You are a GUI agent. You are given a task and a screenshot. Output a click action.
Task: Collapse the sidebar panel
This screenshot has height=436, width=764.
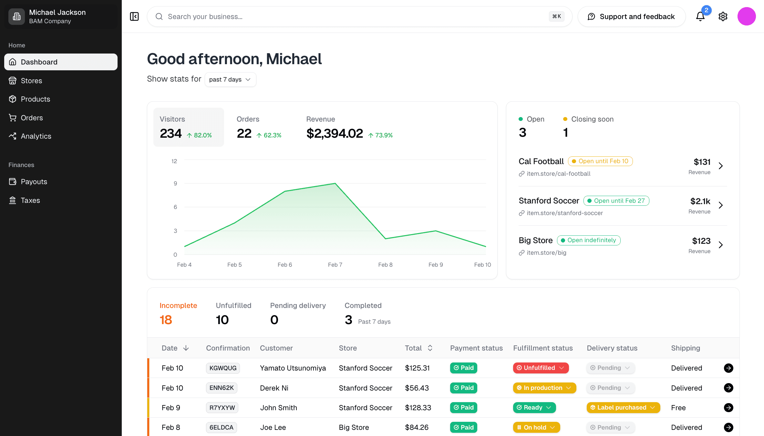point(134,16)
